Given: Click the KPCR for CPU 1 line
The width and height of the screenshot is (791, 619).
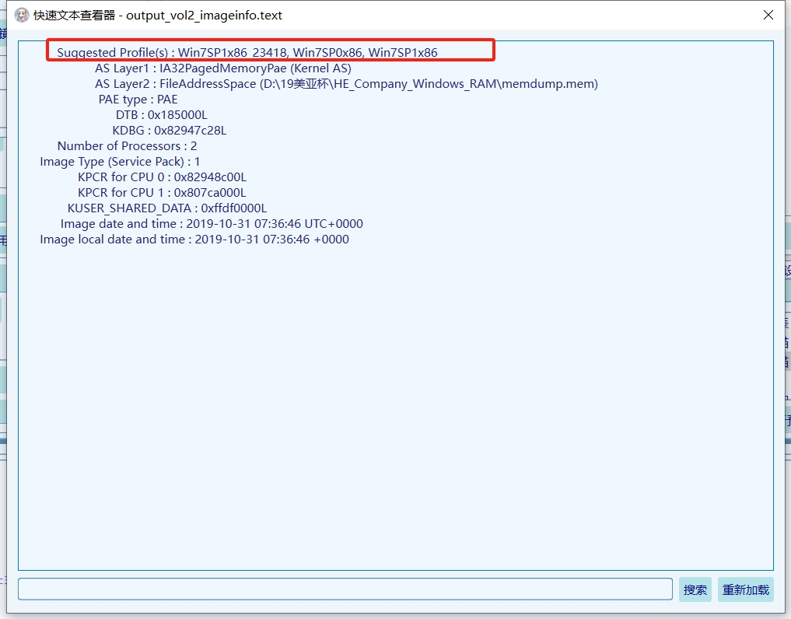Looking at the screenshot, I should pyautogui.click(x=162, y=193).
